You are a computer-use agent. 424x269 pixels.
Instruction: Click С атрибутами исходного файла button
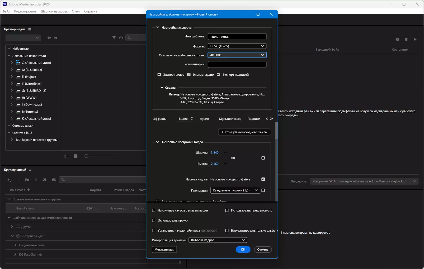tap(244, 132)
